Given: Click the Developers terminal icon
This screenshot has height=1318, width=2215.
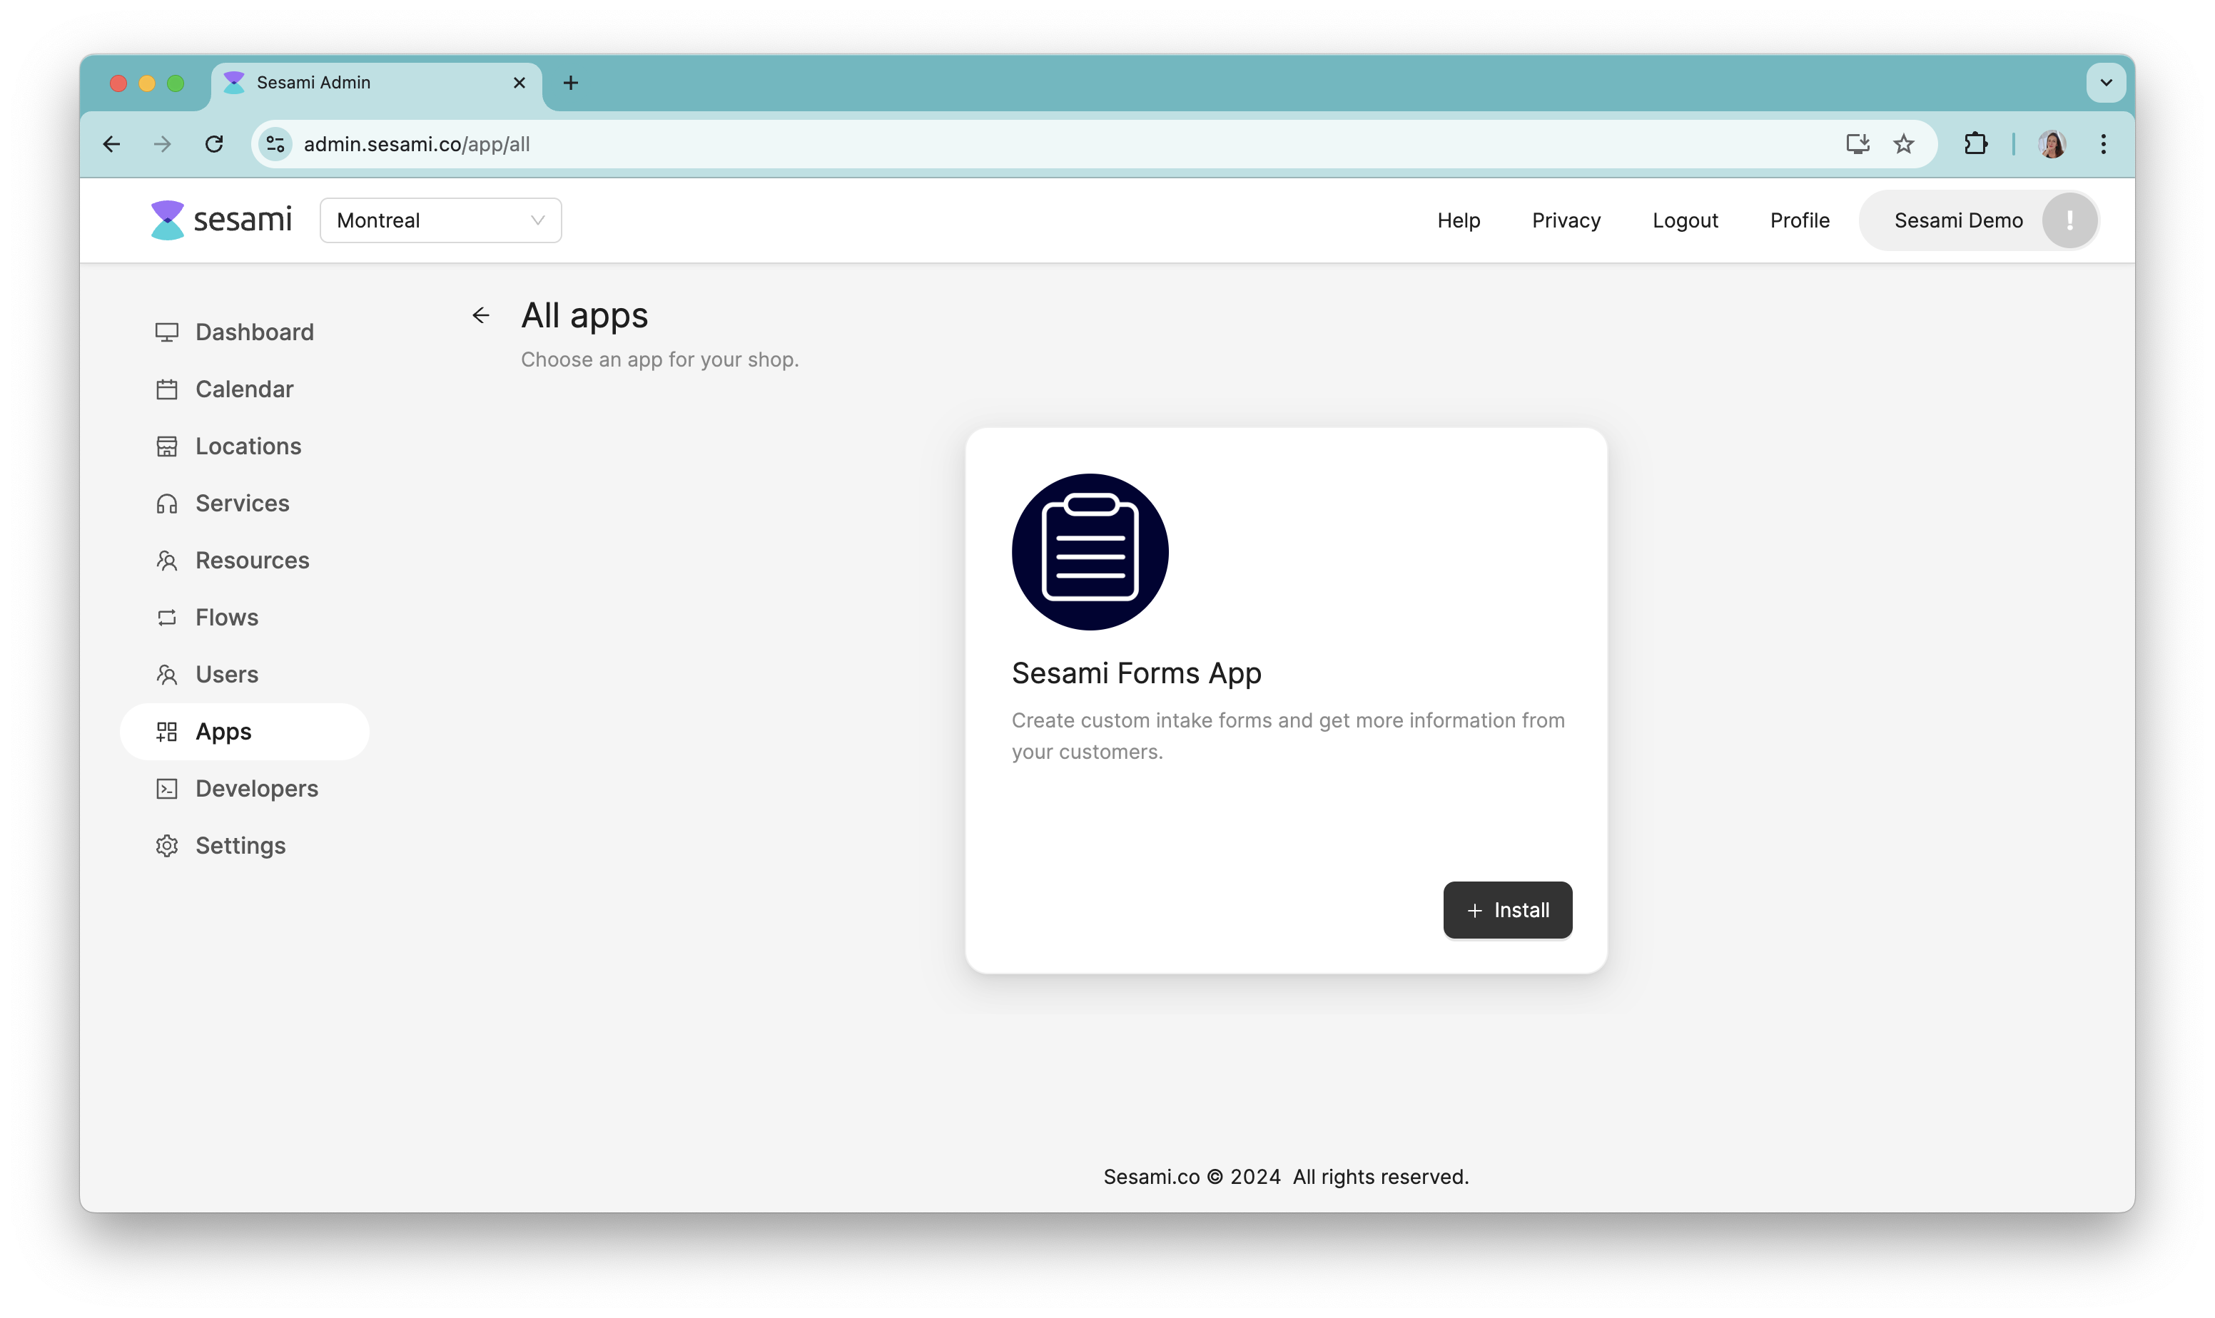Looking at the screenshot, I should [166, 789].
